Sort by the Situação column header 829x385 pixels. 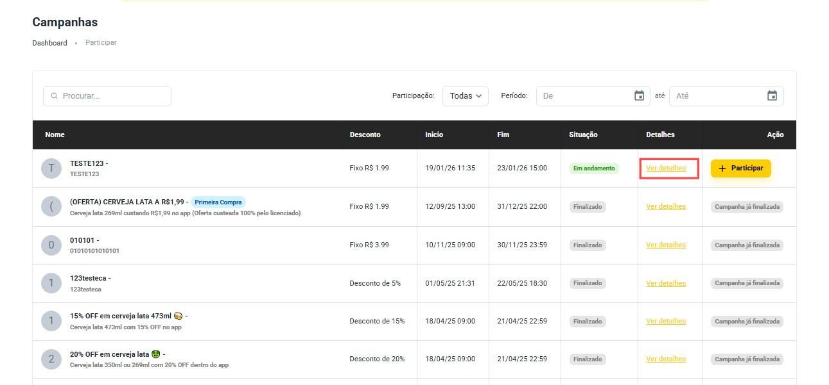583,135
